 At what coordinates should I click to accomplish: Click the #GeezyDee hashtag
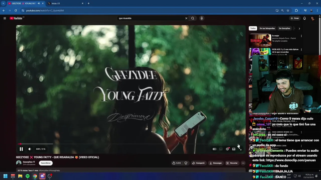click(44, 170)
